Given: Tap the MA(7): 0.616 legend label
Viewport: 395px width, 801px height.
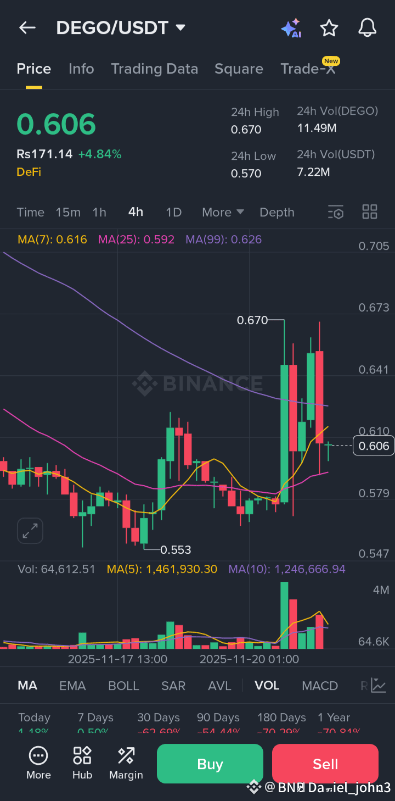Looking at the screenshot, I should click(x=52, y=240).
